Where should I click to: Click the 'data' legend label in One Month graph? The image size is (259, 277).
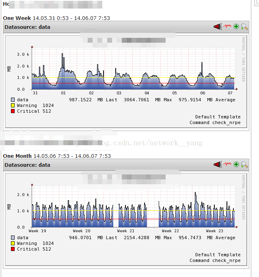point(23,238)
